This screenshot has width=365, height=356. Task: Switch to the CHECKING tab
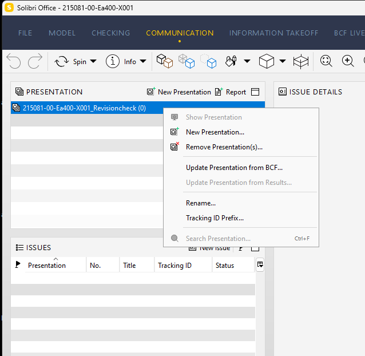[111, 33]
